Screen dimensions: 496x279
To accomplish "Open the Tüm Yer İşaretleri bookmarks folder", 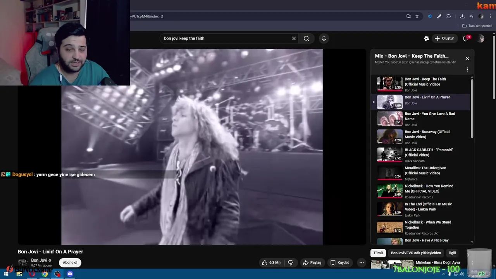I will (x=477, y=26).
